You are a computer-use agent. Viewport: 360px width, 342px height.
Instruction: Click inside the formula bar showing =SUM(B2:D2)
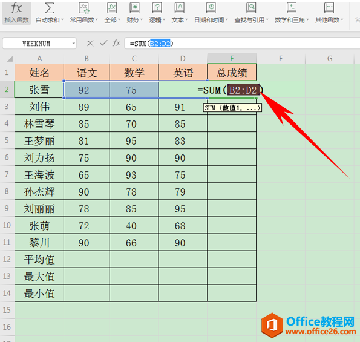pyautogui.click(x=242, y=43)
